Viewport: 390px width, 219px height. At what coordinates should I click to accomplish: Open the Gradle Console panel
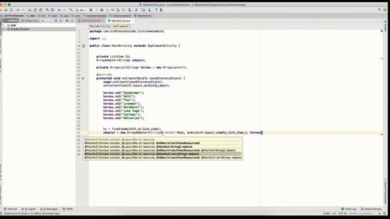(371, 209)
